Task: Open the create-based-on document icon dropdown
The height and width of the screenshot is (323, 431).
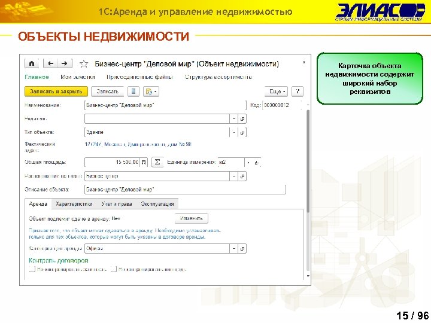Action: pyautogui.click(x=151, y=92)
